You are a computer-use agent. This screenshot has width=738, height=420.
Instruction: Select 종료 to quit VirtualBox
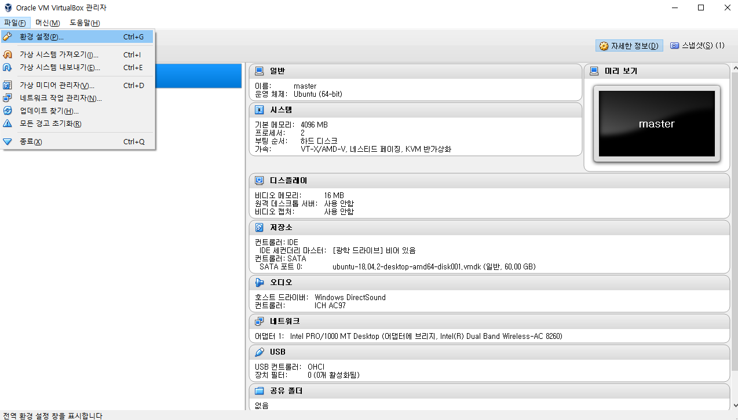pos(78,142)
